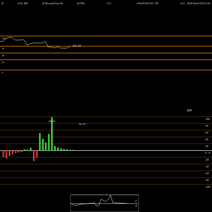This screenshot has height=212, width=212.
Task: Click the longest red histogram bar
Action: (34, 156)
